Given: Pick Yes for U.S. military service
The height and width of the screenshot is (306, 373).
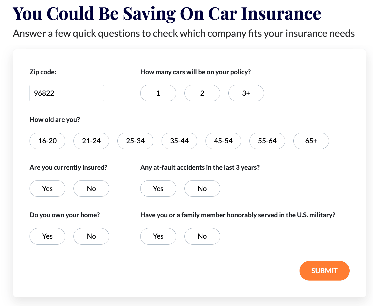Looking at the screenshot, I should [x=158, y=236].
